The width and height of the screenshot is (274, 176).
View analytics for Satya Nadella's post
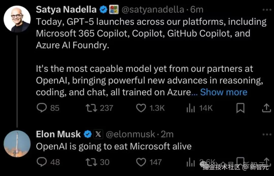[x=191, y=108]
